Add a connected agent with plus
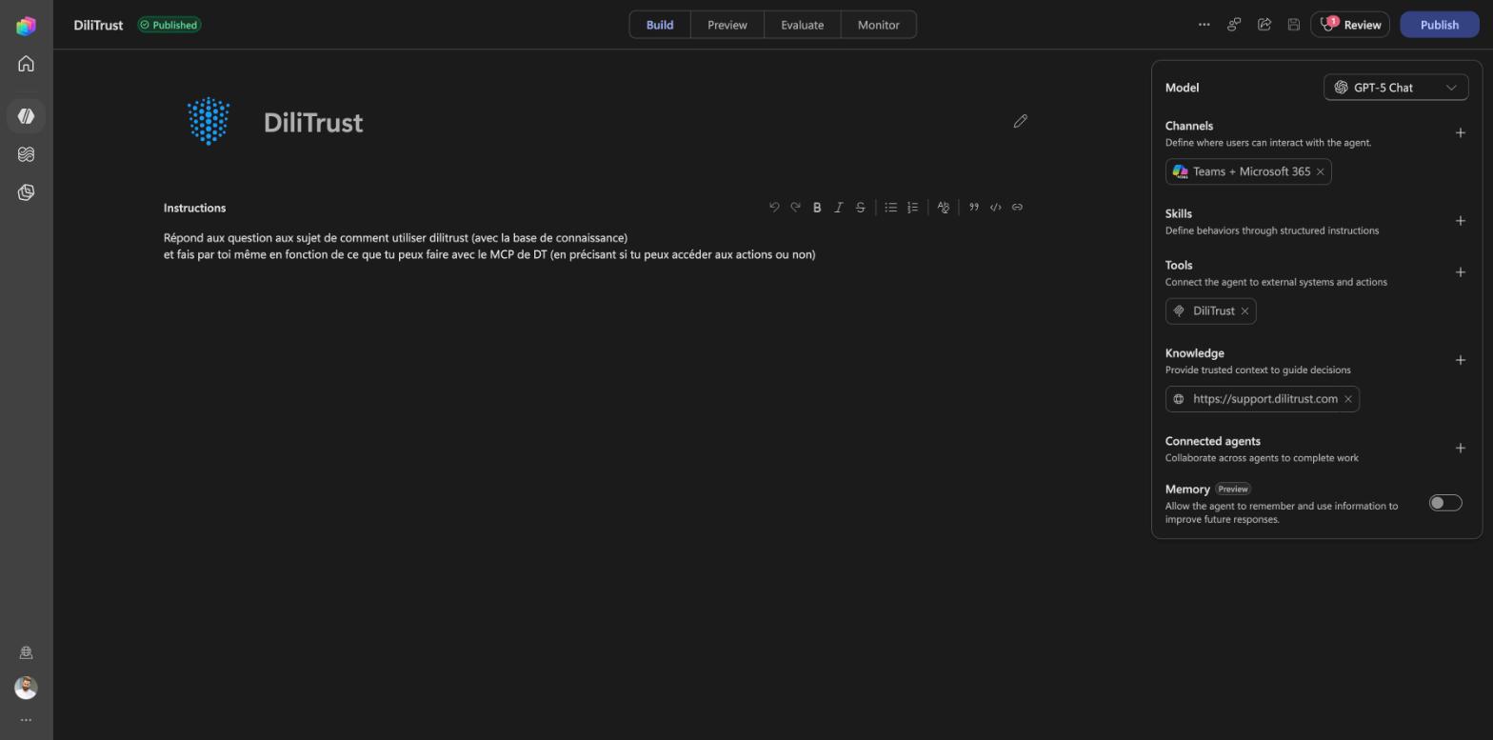Viewport: 1493px width, 740px height. [1461, 449]
